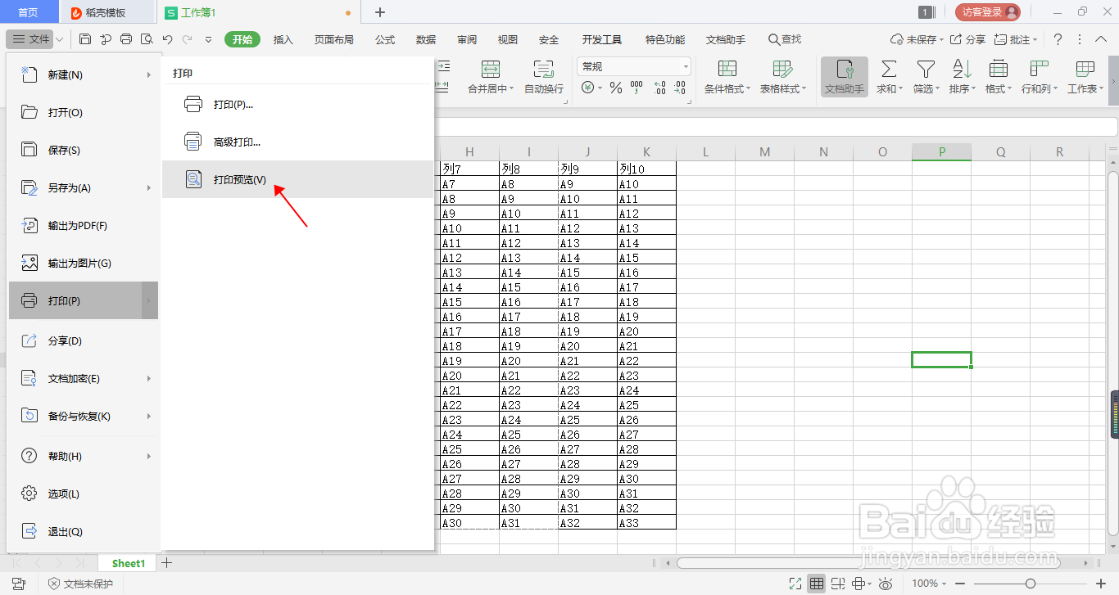Screen dimensions: 1119x595
Task: Select Sheet1 worksheet tab
Action: click(x=129, y=563)
